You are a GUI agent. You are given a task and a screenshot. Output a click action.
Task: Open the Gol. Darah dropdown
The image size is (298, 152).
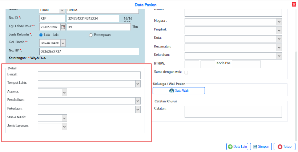coord(63,43)
